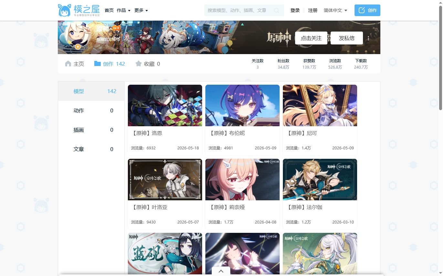Open the 简体中文 language dropdown
This screenshot has height=276, width=443.
[x=335, y=10]
